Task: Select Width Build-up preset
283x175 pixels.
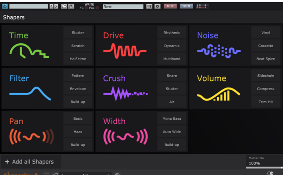Action: tap(172, 145)
